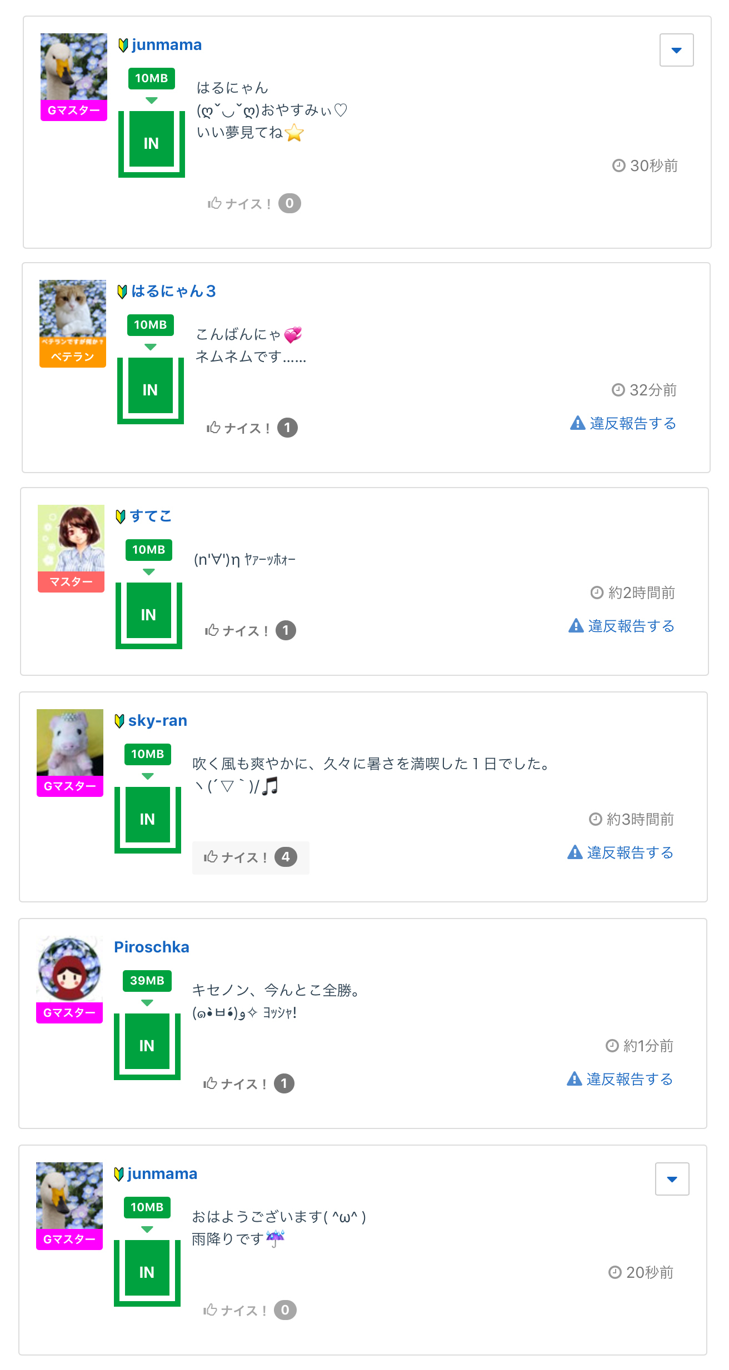Toggle ナイス on はるにゃん3's post

(x=252, y=428)
